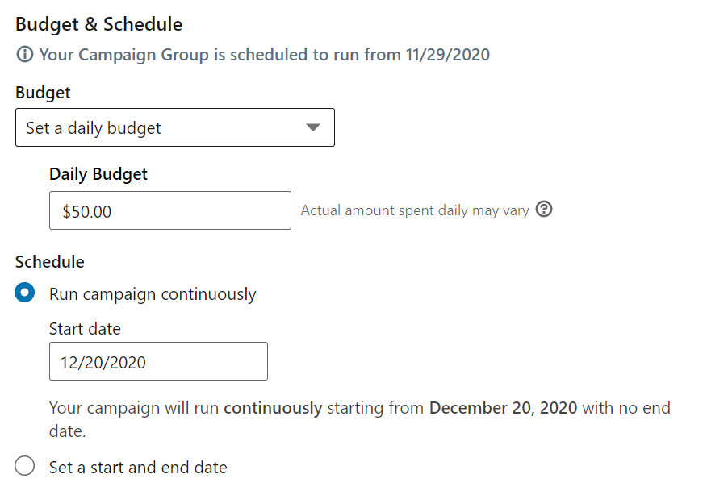
Task: Click the Start date input field
Action: click(158, 361)
